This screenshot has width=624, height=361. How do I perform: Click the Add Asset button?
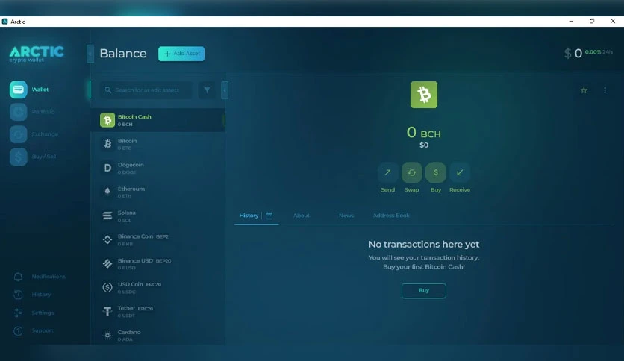tap(181, 54)
